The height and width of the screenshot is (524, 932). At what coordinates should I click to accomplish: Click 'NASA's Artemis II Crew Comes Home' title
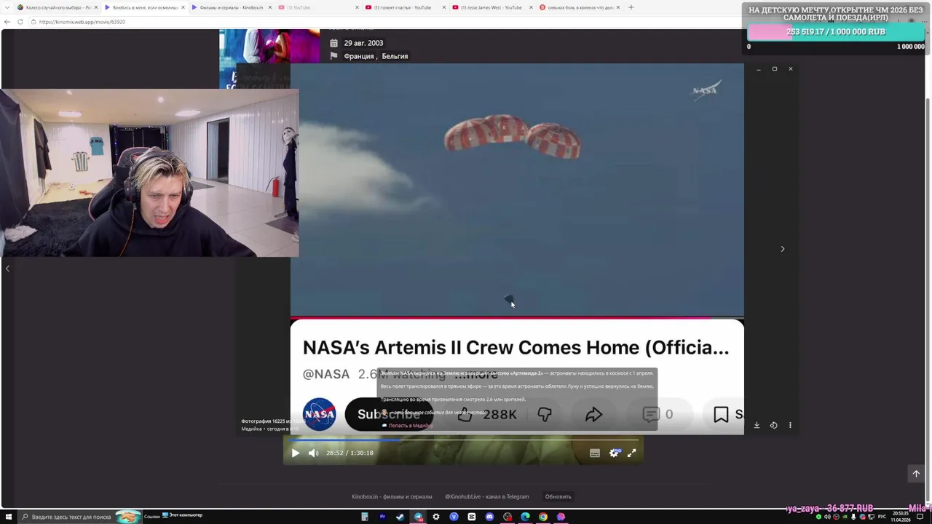pyautogui.click(x=516, y=348)
